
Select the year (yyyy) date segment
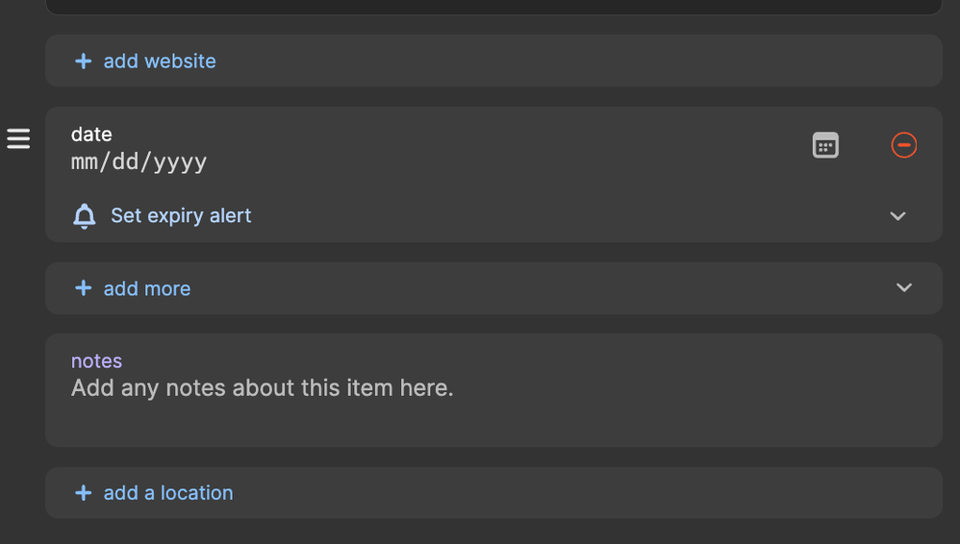click(179, 161)
